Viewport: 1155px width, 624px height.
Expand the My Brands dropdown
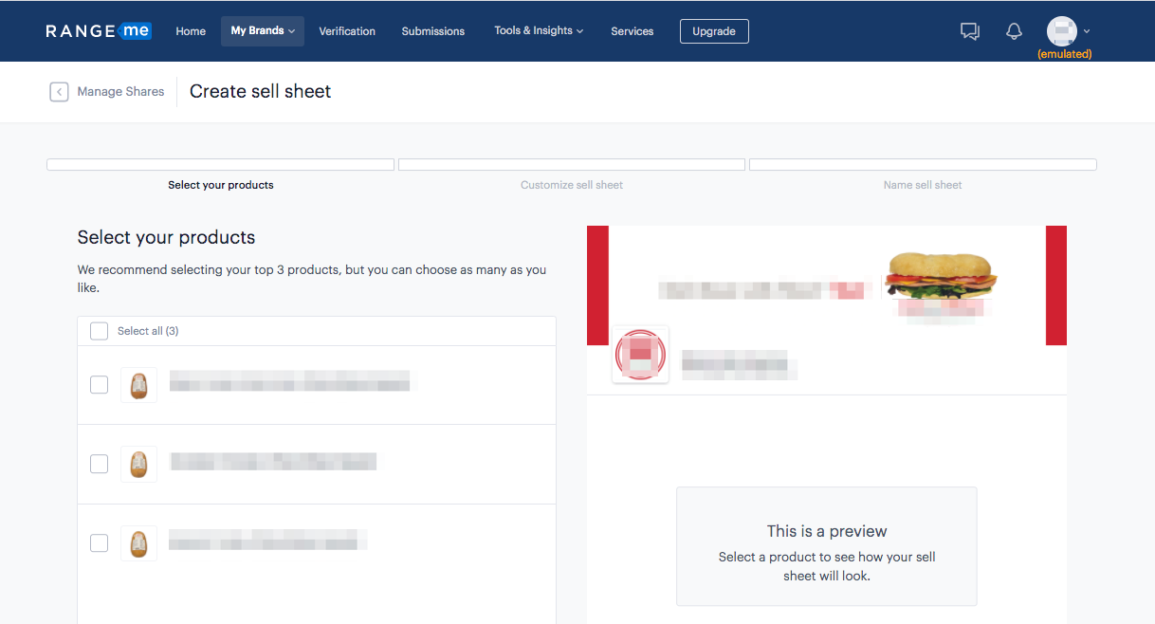(x=263, y=31)
